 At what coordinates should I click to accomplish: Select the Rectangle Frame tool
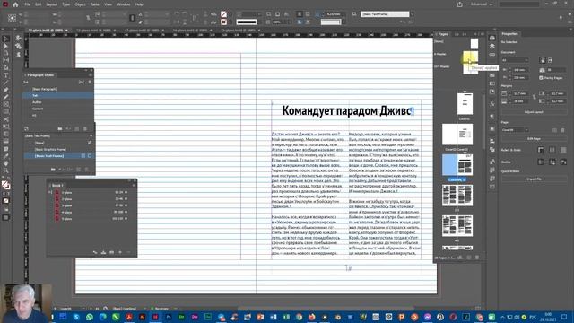(x=6, y=104)
